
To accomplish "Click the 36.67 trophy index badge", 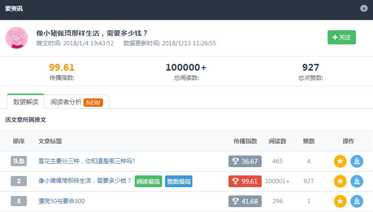I will pyautogui.click(x=245, y=161).
